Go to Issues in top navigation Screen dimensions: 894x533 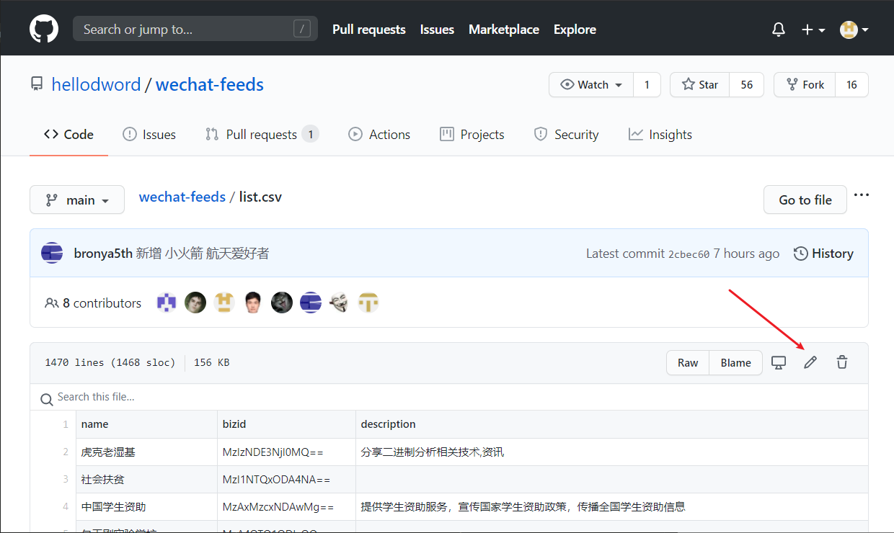point(437,30)
